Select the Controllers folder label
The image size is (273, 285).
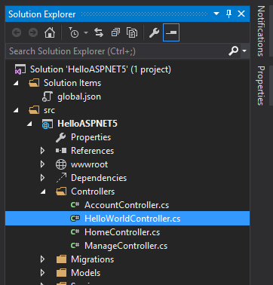tap(93, 192)
